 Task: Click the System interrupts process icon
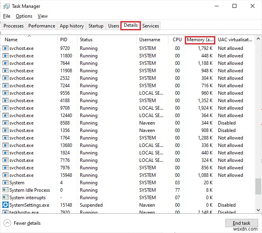point(6,198)
